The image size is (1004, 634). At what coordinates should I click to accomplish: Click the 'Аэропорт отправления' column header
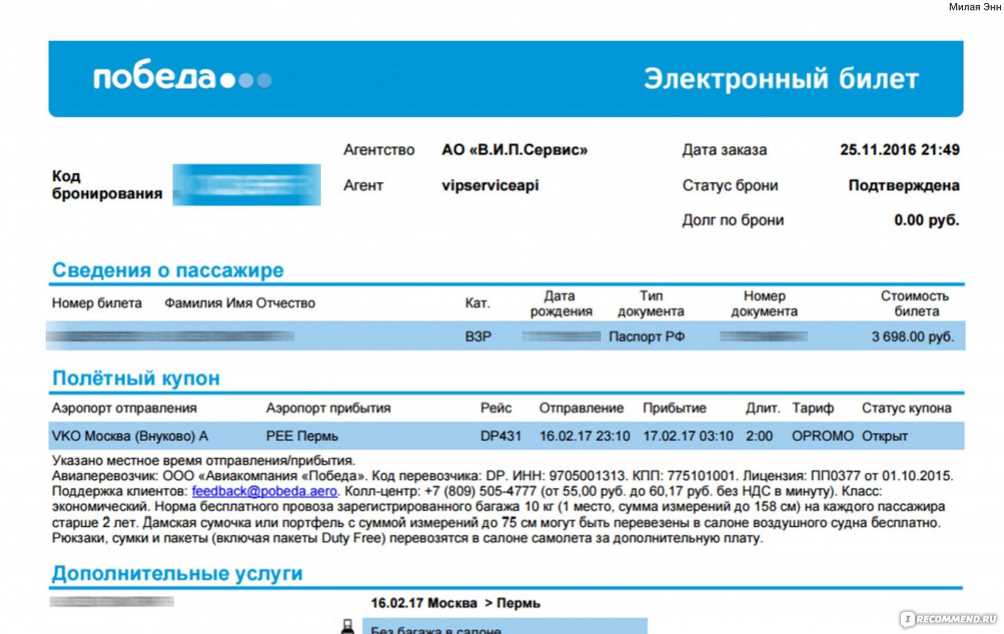click(x=124, y=408)
